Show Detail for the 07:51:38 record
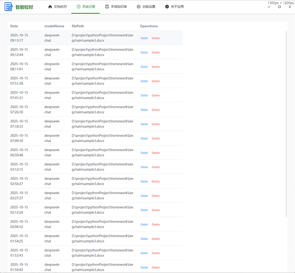 pos(144,81)
